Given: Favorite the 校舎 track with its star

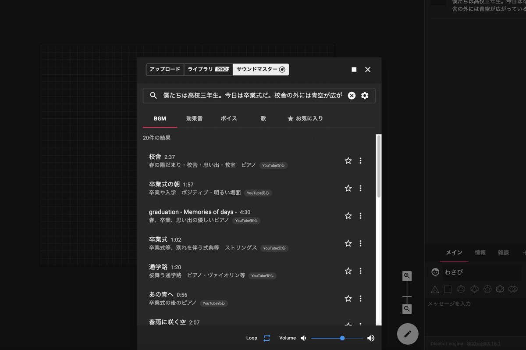Looking at the screenshot, I should pyautogui.click(x=348, y=161).
